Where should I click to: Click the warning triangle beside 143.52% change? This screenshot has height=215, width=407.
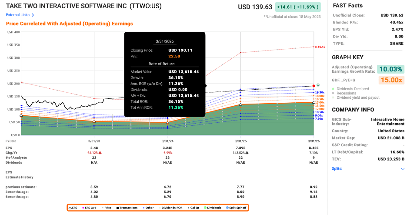pyautogui.click(x=247, y=153)
